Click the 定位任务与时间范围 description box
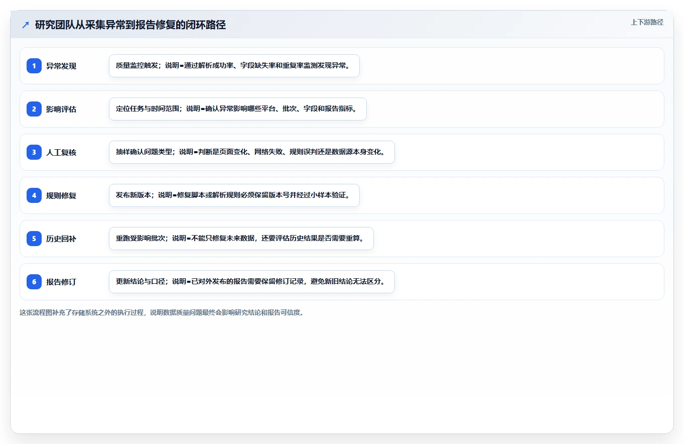684x444 pixels. coord(238,109)
